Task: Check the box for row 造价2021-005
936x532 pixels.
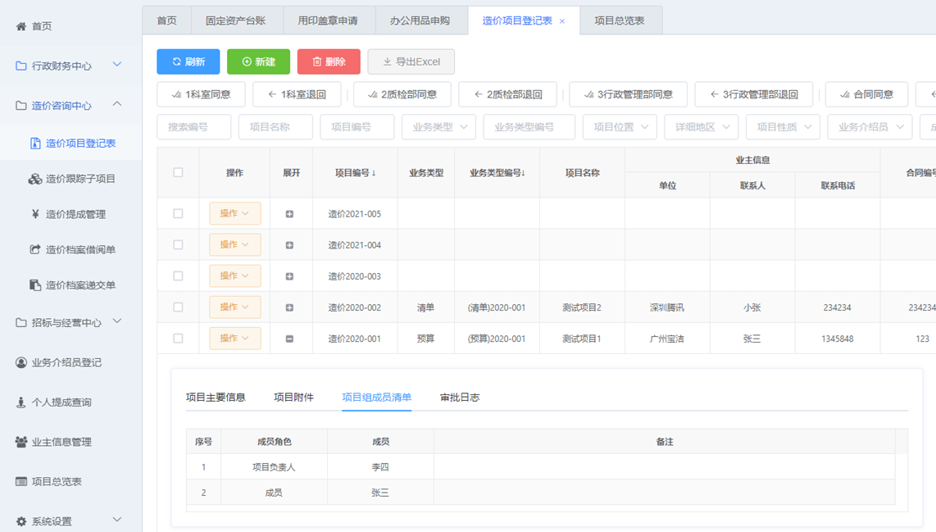Action: [178, 214]
